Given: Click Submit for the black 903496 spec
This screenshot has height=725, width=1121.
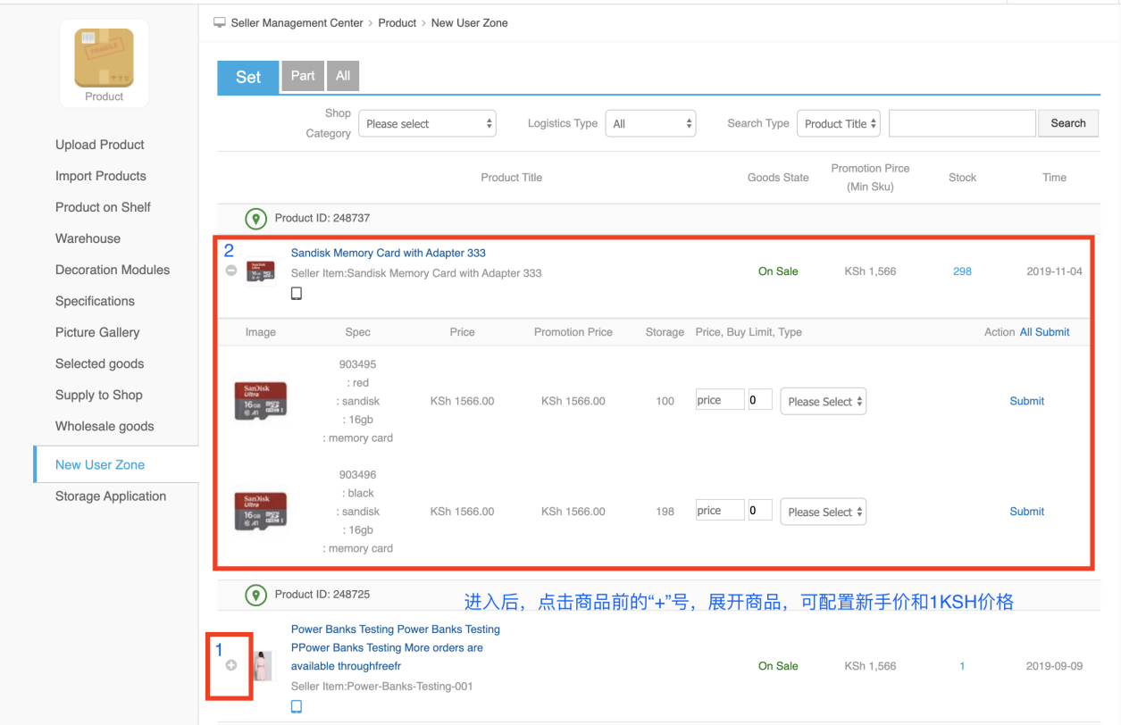Looking at the screenshot, I should coord(1027,512).
